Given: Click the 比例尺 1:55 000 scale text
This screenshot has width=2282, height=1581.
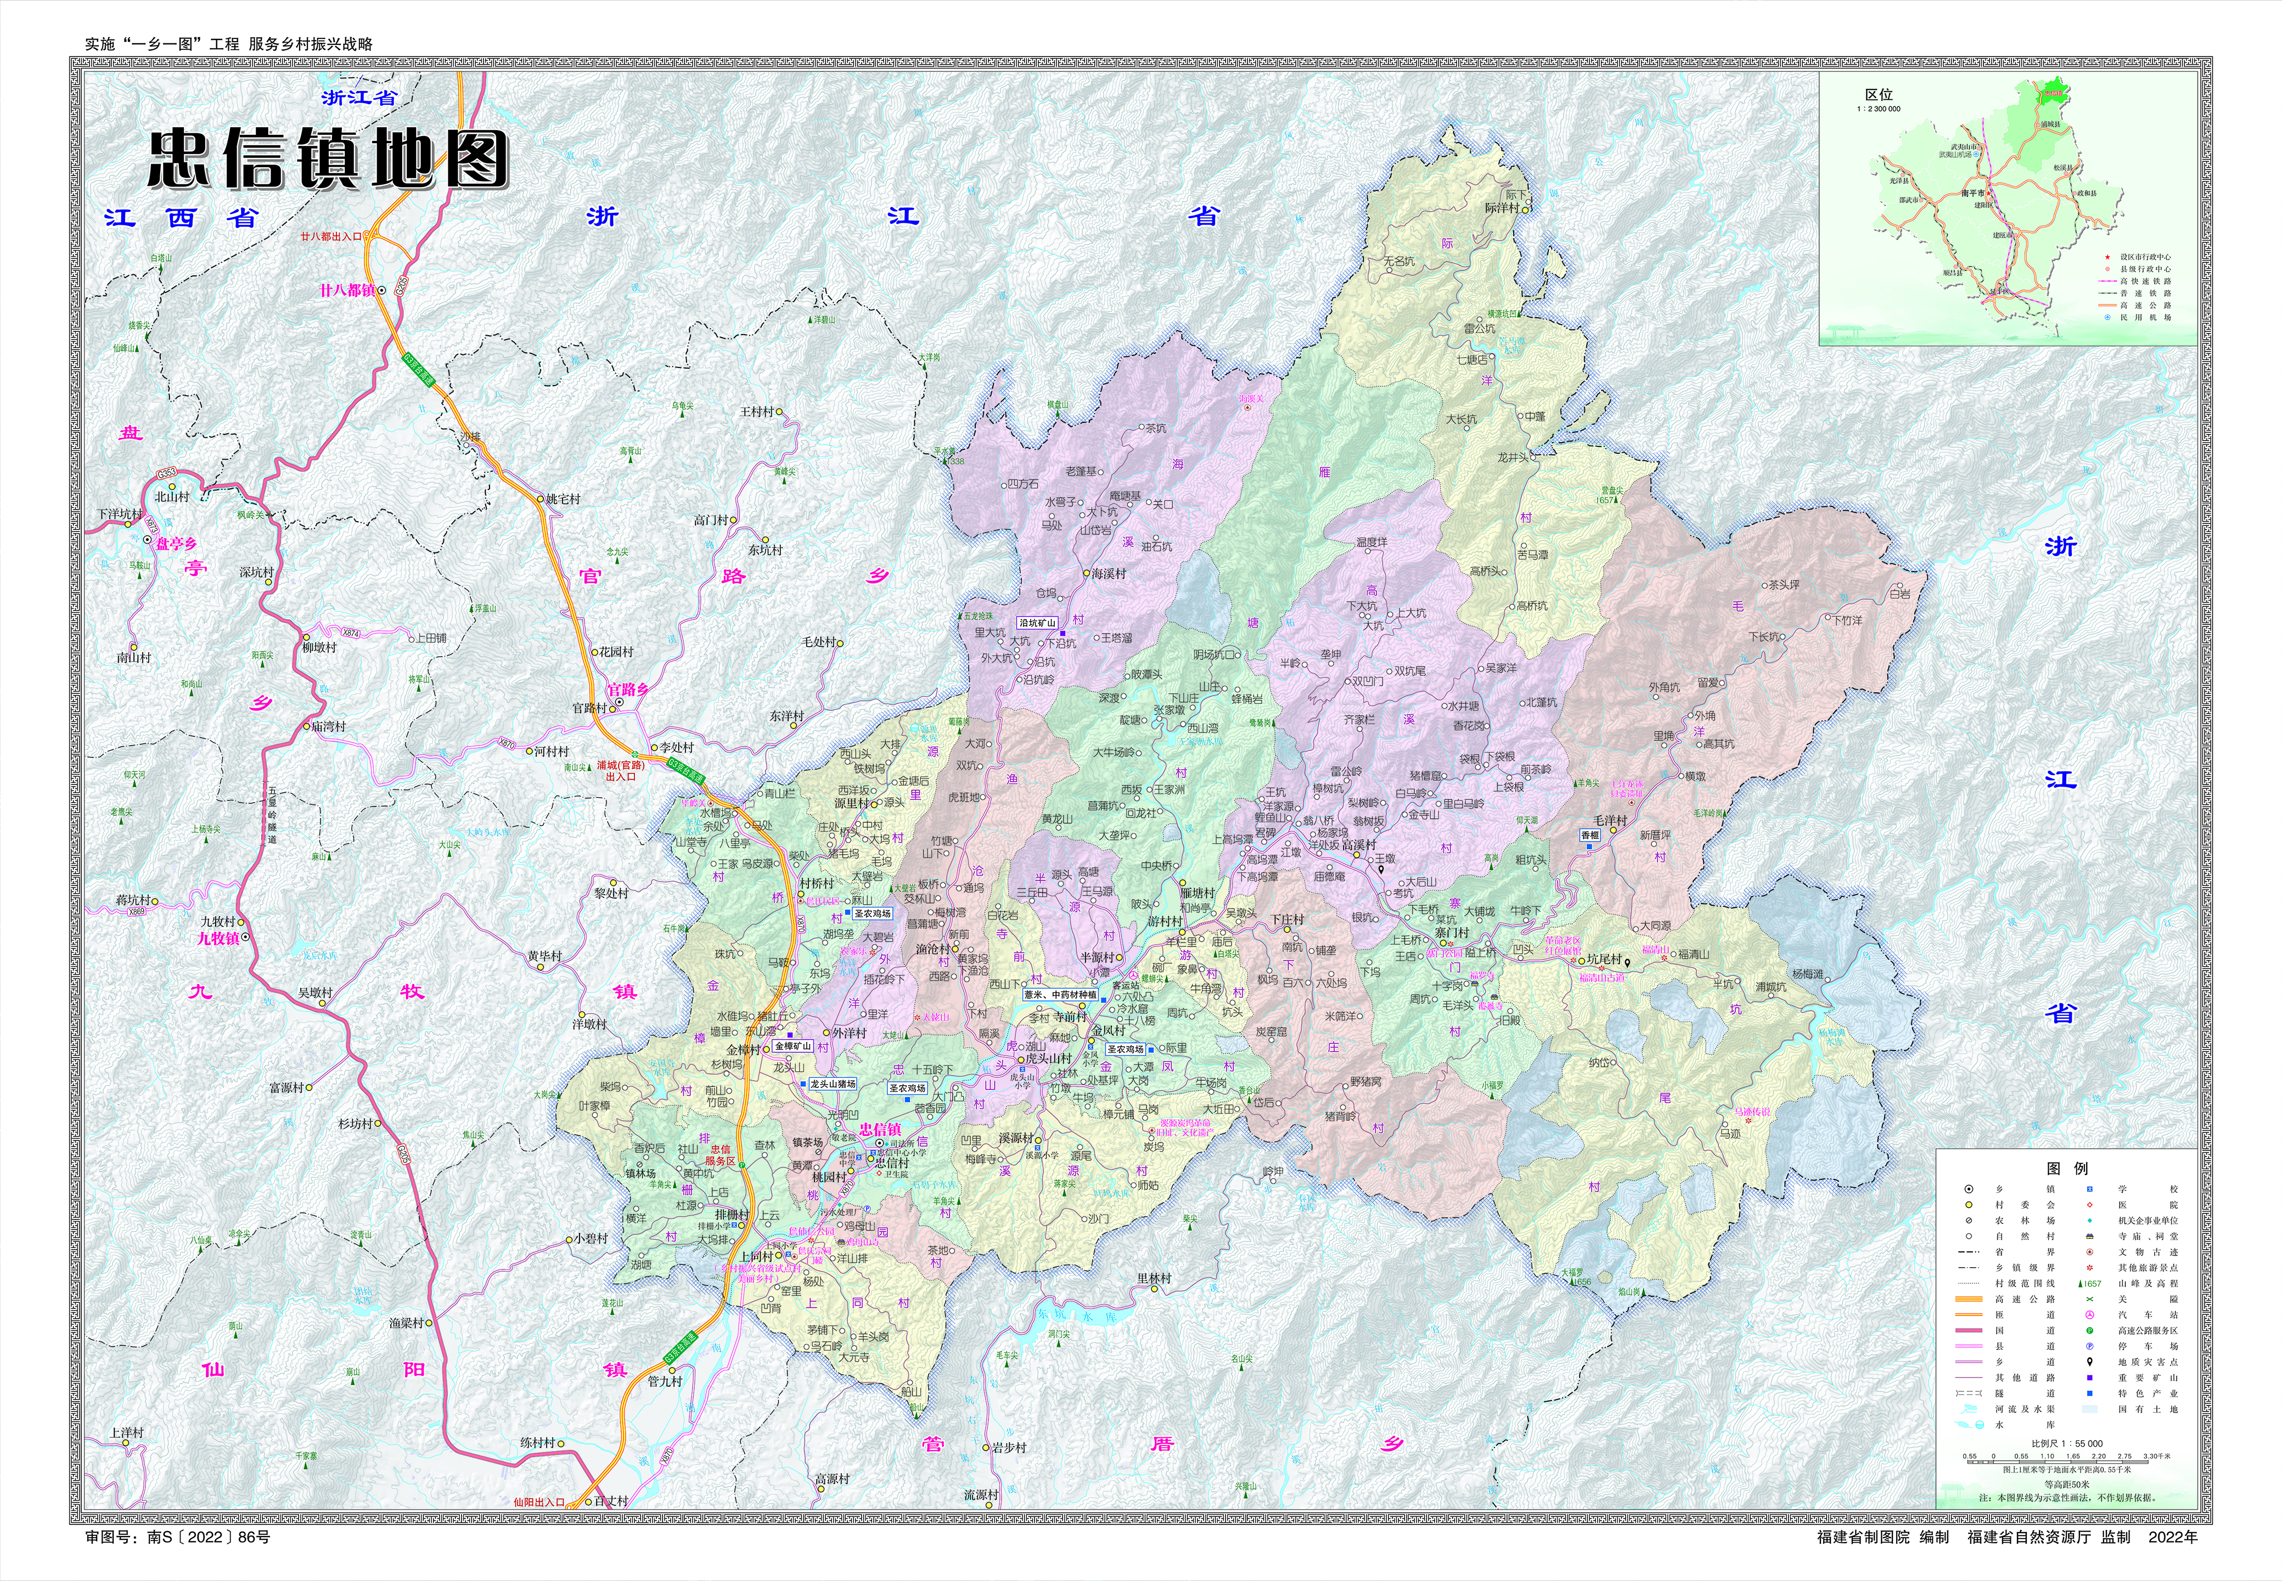Looking at the screenshot, I should (2068, 1444).
